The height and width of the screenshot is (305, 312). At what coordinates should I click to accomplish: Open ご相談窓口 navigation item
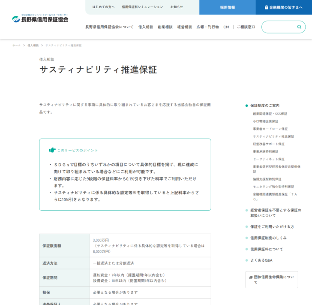point(246,27)
